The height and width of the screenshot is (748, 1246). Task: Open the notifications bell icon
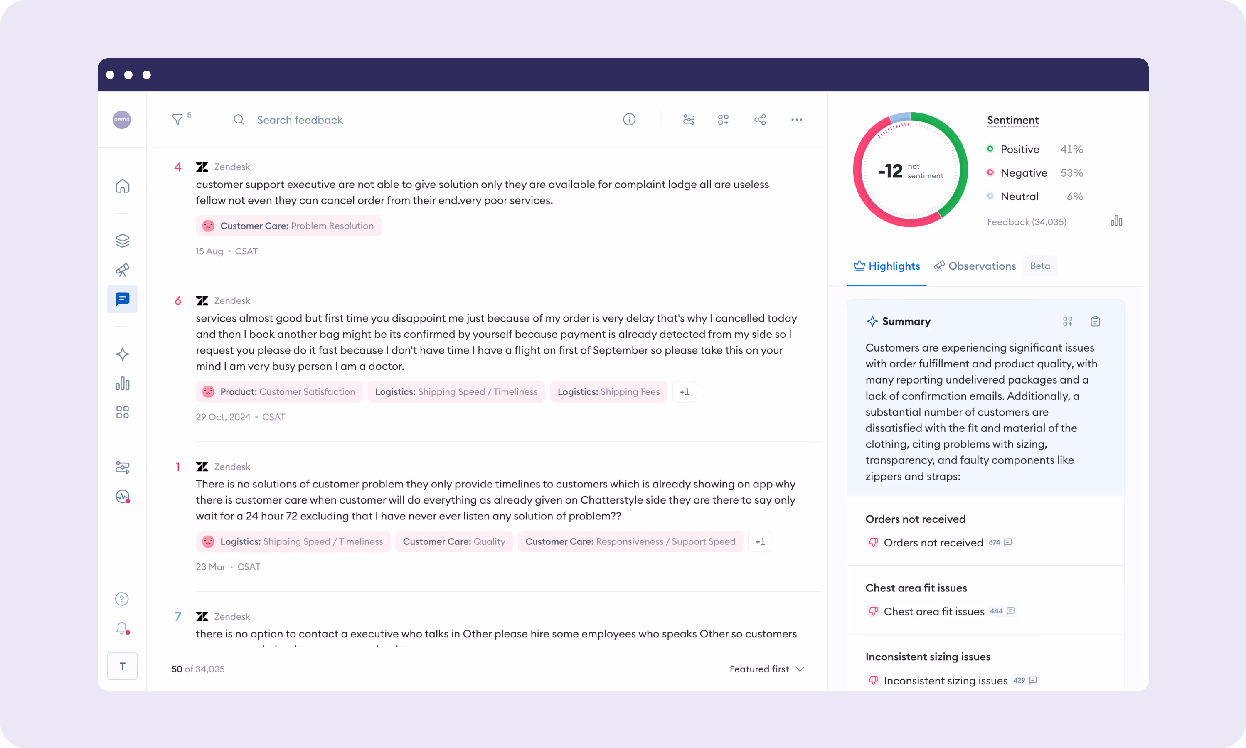[122, 628]
